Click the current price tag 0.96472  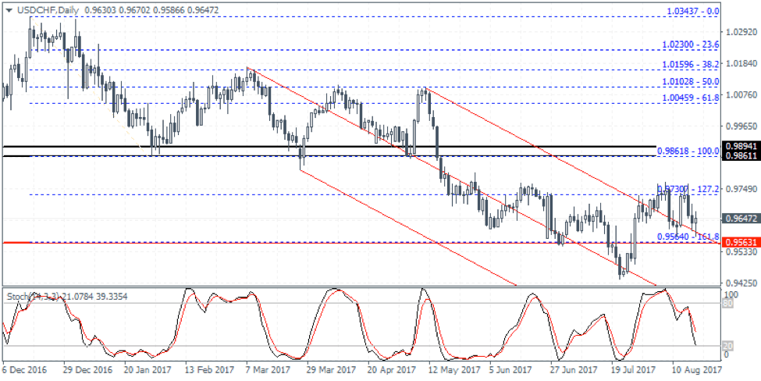pos(740,219)
